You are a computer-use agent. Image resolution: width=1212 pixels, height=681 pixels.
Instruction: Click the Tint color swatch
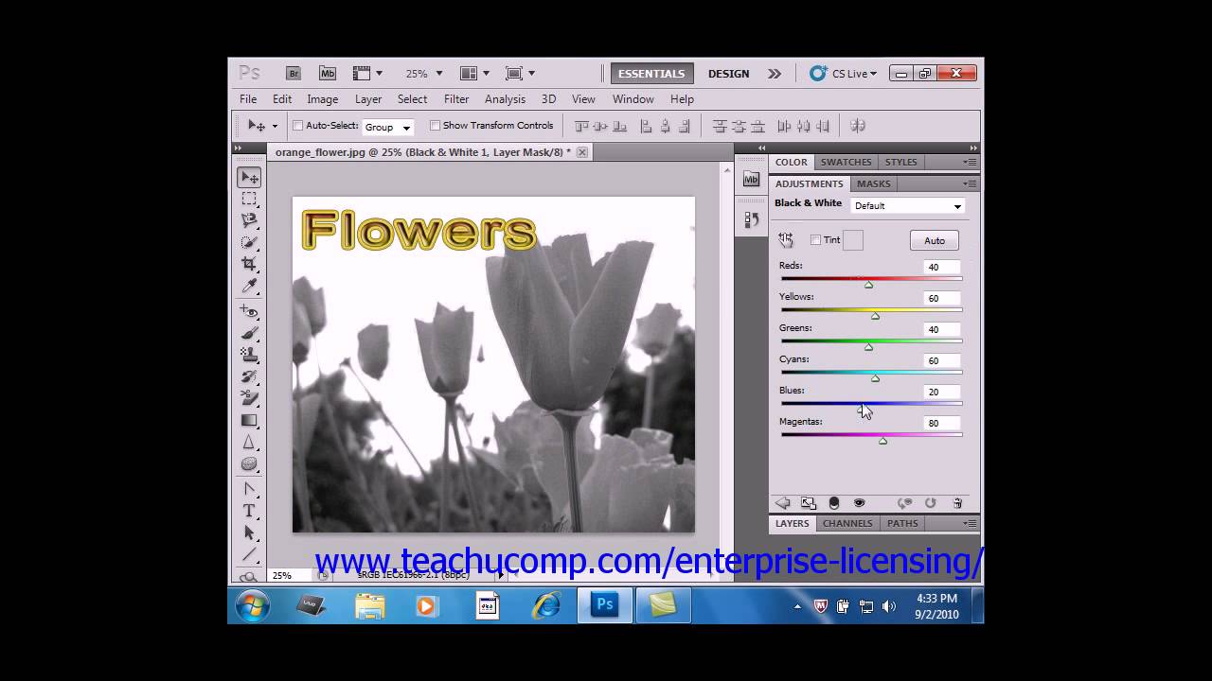point(853,240)
